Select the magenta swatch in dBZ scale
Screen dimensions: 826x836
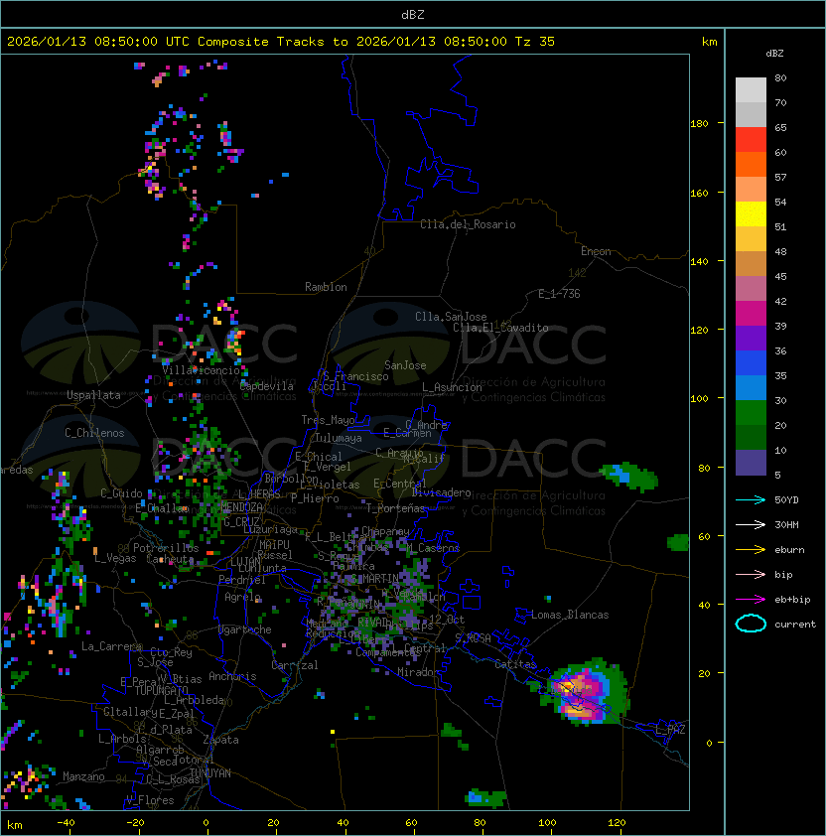(x=751, y=313)
